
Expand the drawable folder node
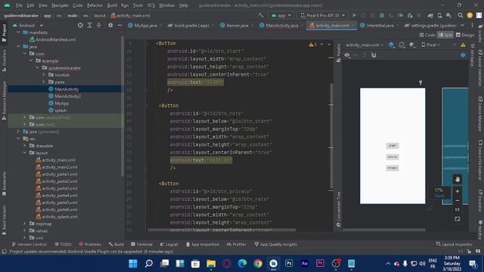[24, 146]
